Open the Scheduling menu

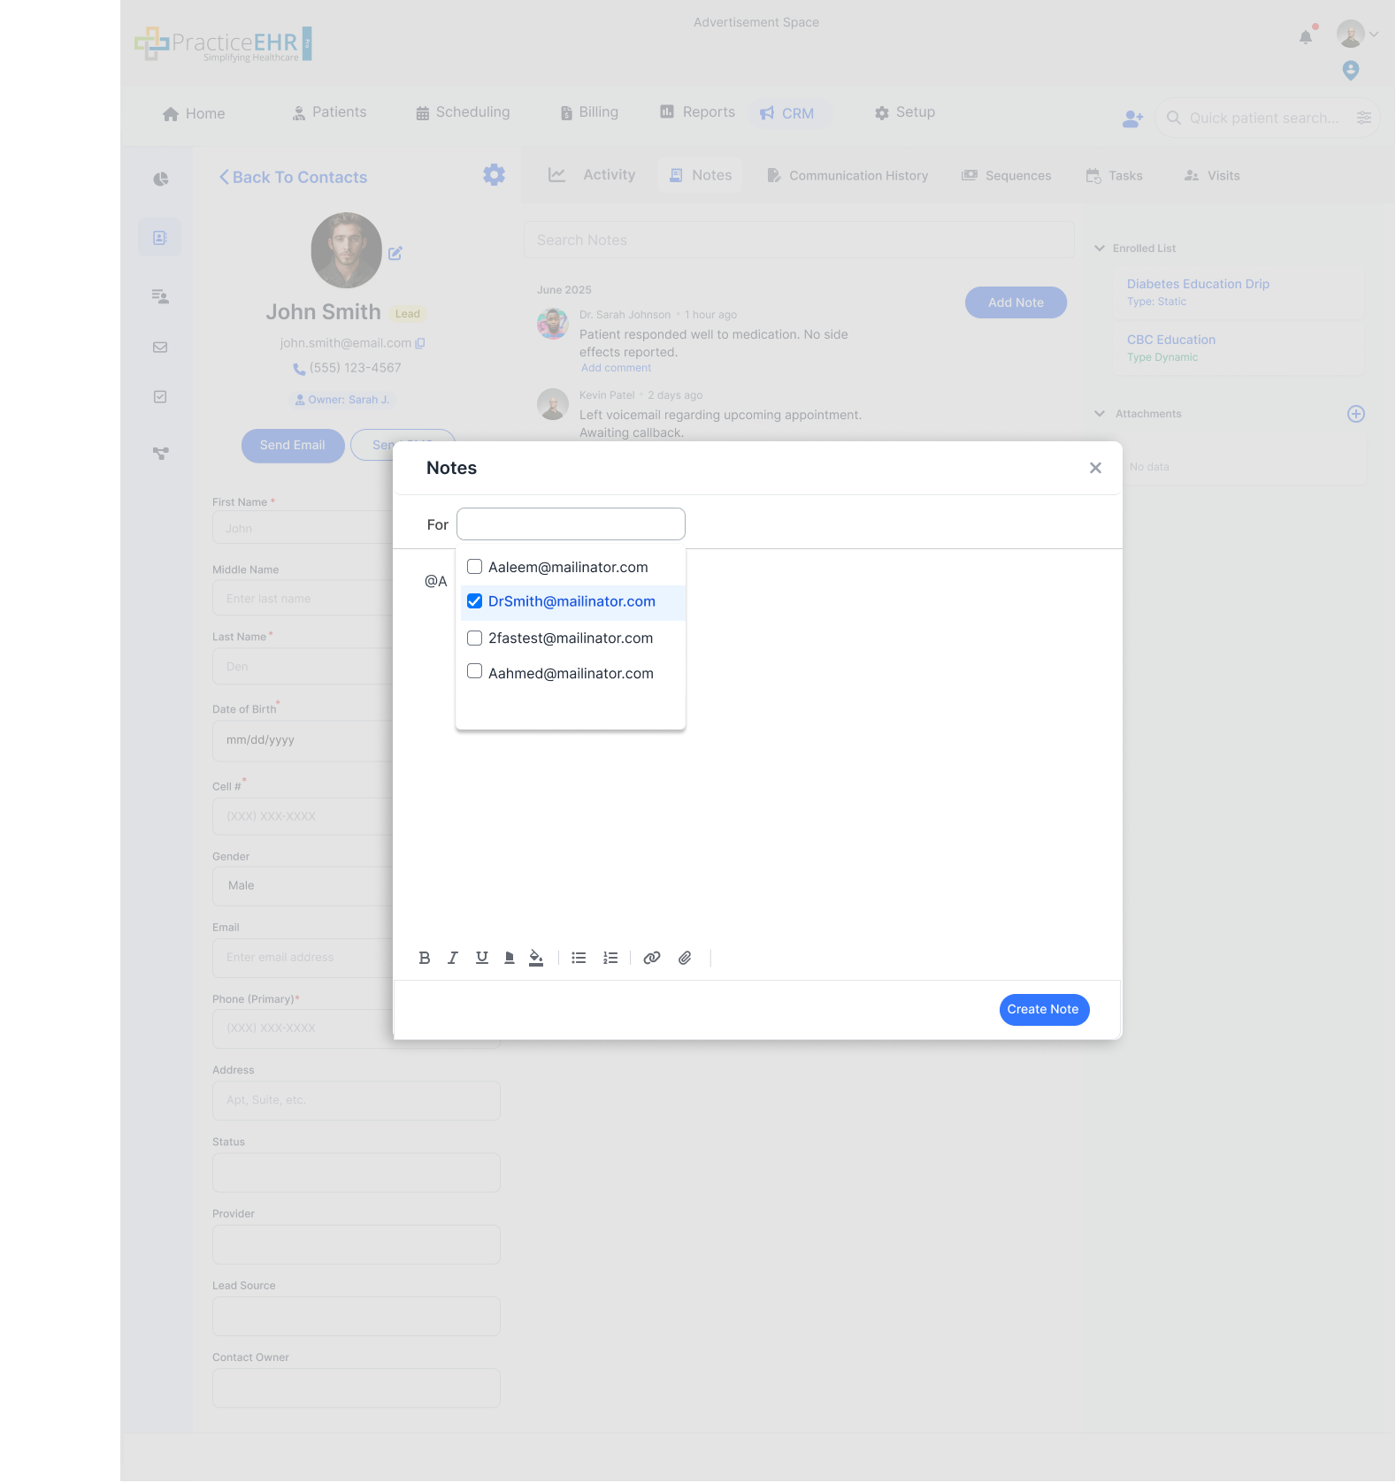(463, 112)
